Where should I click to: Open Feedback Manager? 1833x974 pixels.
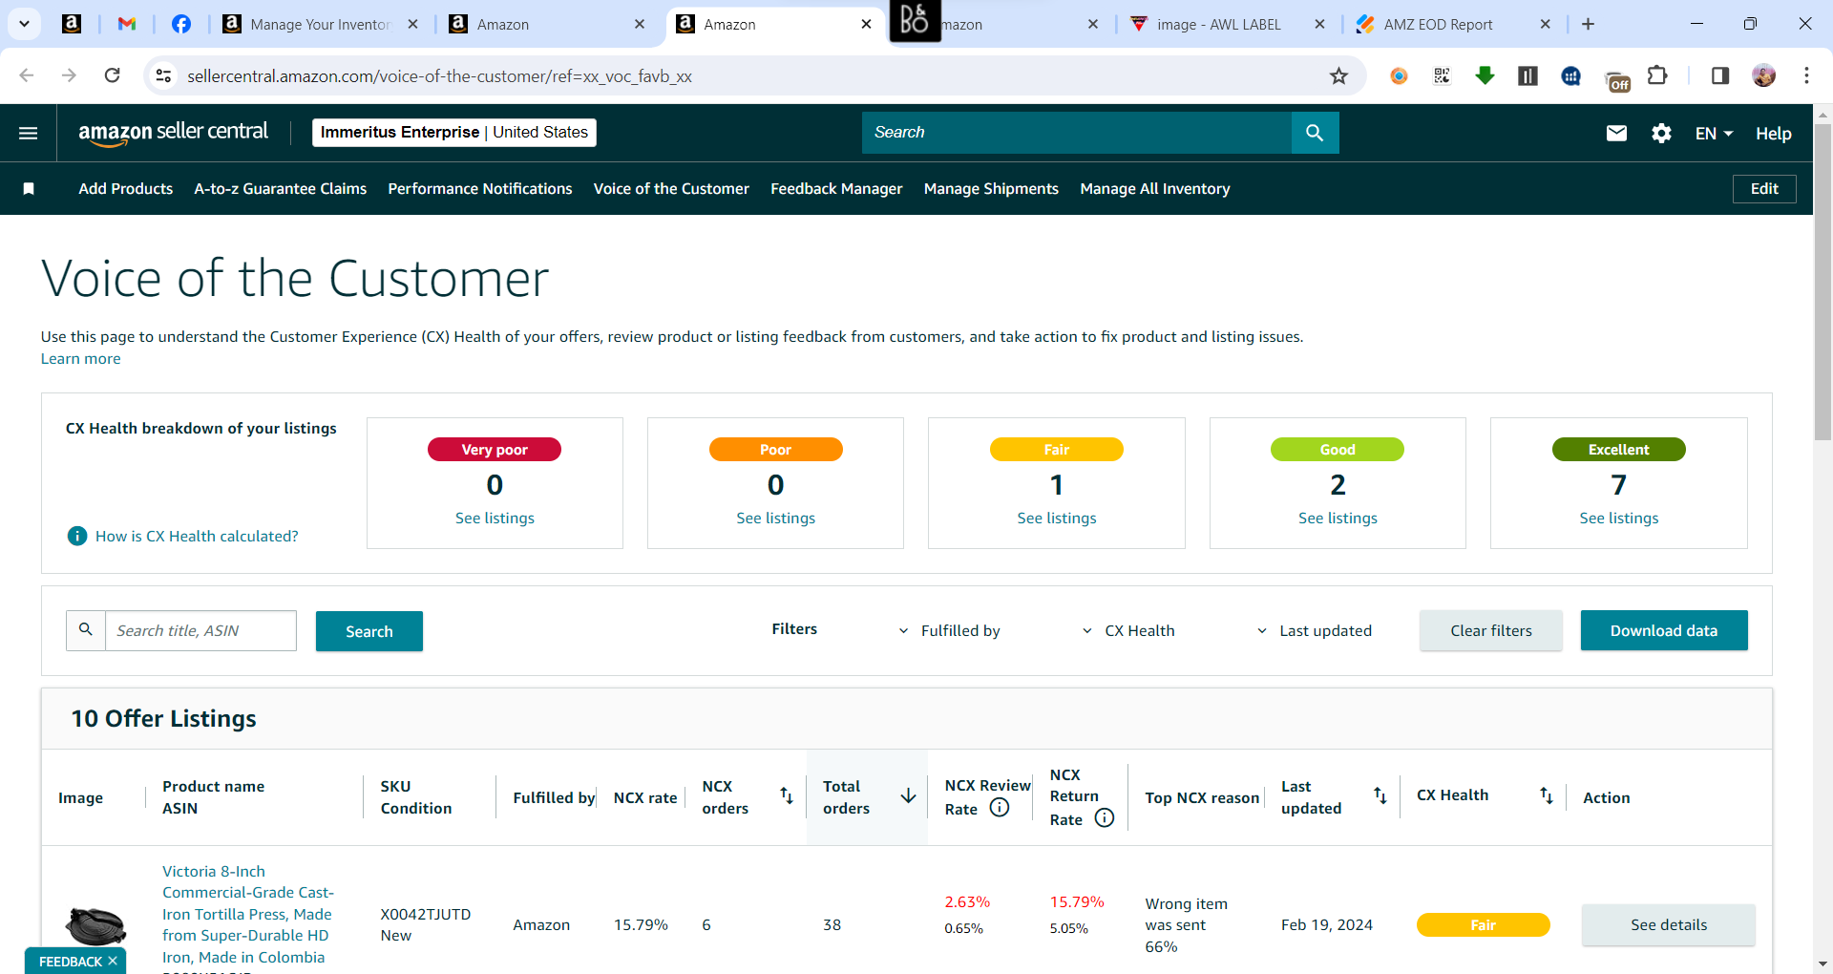(836, 189)
